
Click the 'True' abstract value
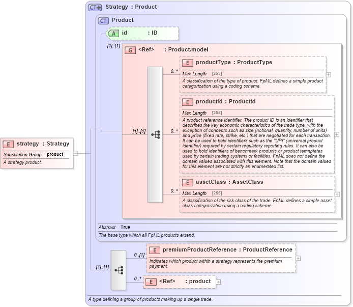(125, 227)
